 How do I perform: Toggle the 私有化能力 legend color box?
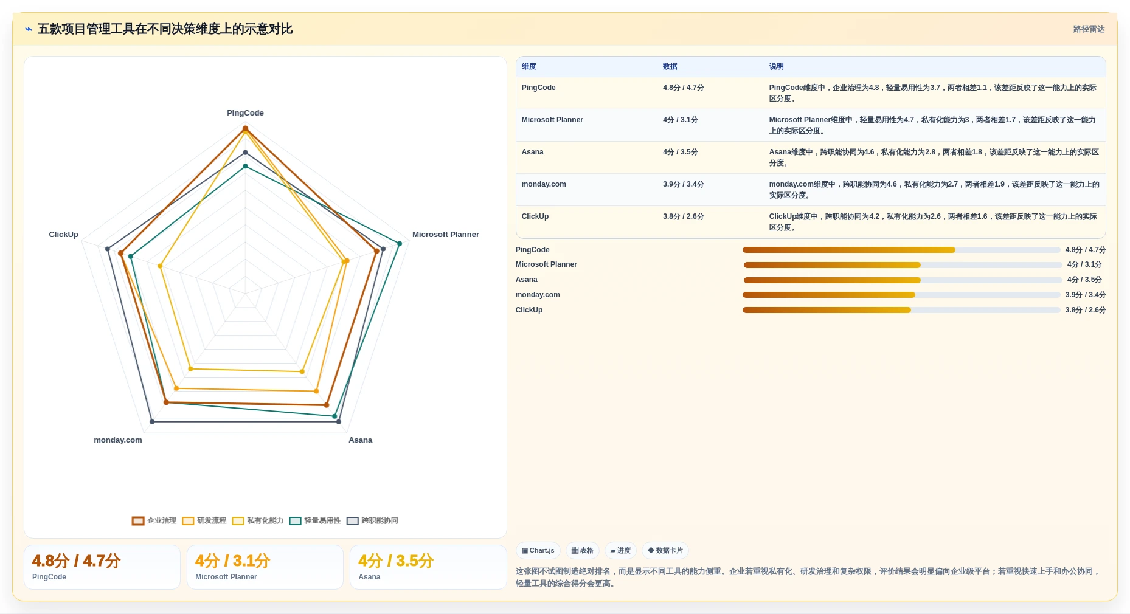(238, 521)
